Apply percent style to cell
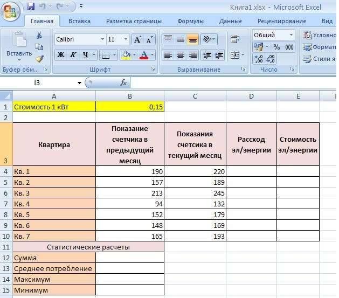 (276, 47)
